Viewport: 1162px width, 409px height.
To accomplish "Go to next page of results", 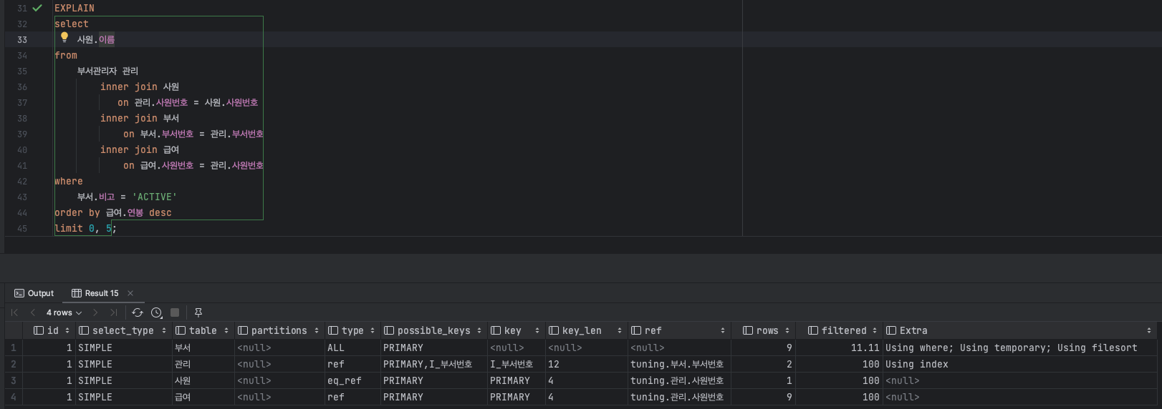I will point(95,312).
